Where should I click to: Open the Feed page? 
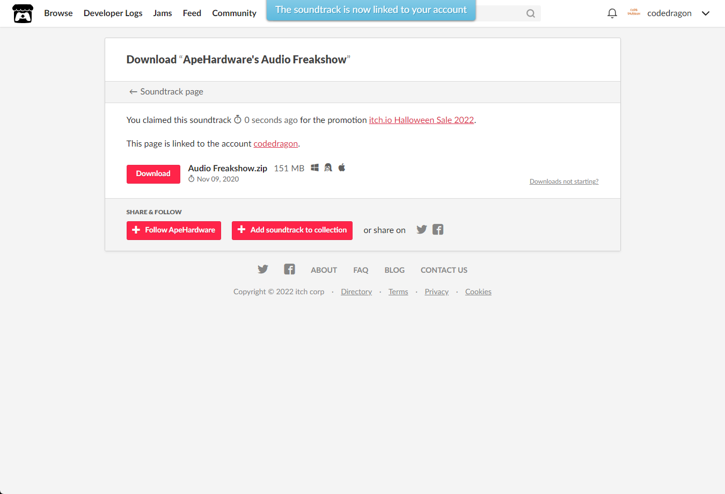click(x=192, y=13)
